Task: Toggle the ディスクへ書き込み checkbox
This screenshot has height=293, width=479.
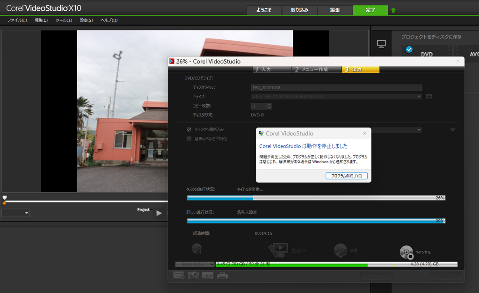Action: 189,129
